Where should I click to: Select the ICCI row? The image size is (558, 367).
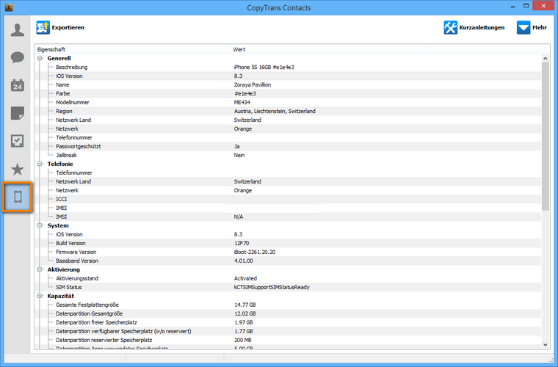click(x=289, y=199)
